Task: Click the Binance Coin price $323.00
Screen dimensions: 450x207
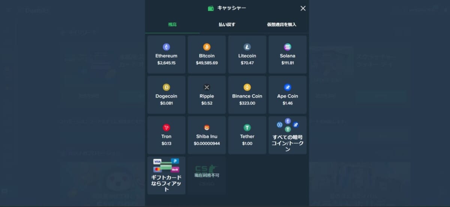Action: (x=247, y=103)
